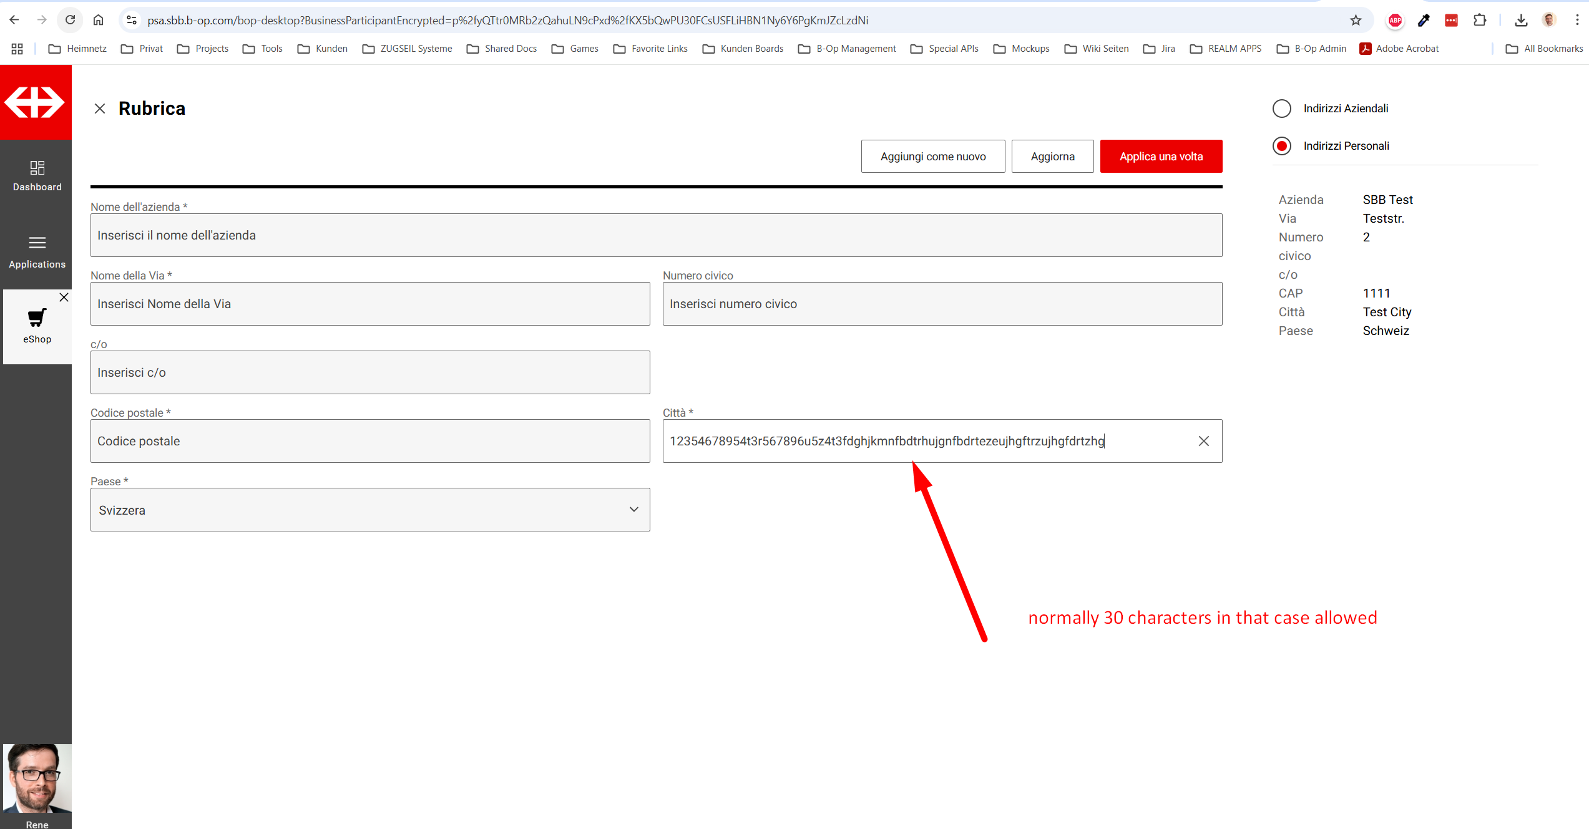Close the Rubrica panel with X
The image size is (1589, 829).
click(100, 109)
